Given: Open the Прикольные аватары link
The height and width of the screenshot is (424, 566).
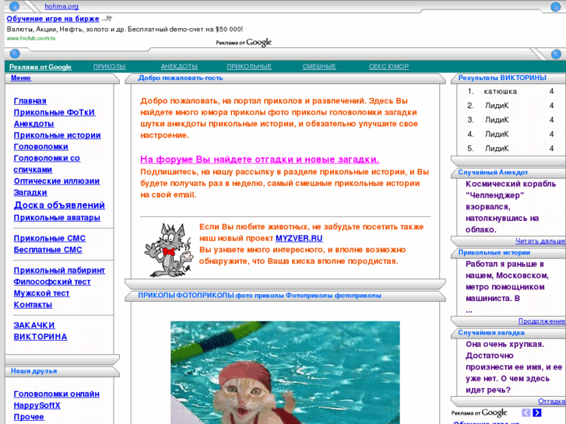Looking at the screenshot, I should click(57, 218).
